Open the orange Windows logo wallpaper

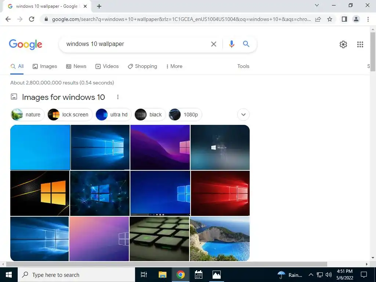[40, 193]
